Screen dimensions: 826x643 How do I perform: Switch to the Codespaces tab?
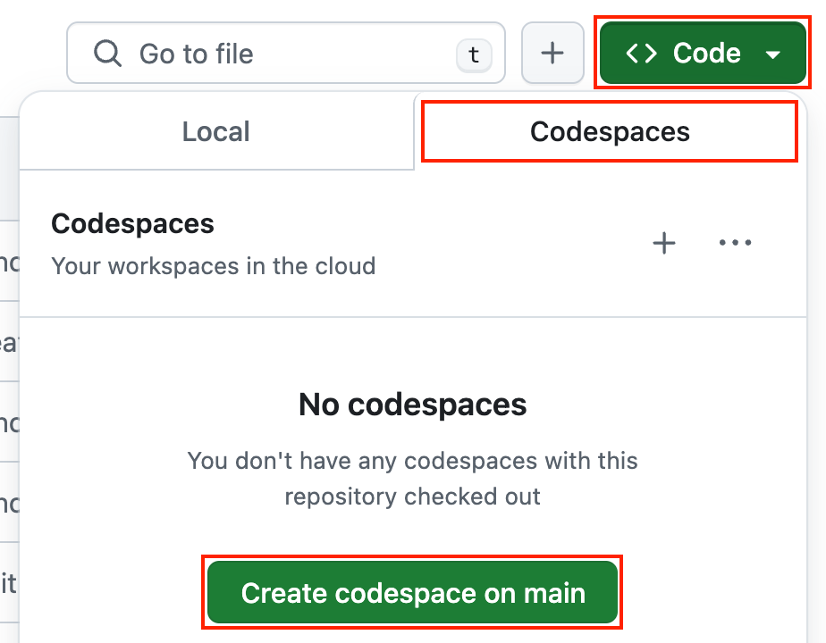coord(609,131)
